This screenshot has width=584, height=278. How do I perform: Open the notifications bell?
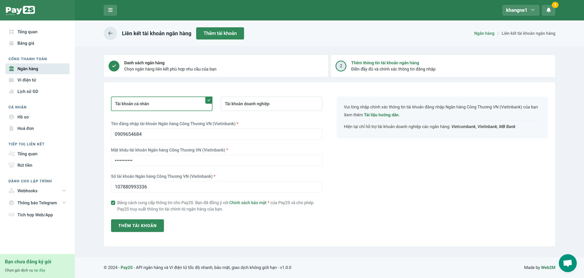pyautogui.click(x=549, y=10)
